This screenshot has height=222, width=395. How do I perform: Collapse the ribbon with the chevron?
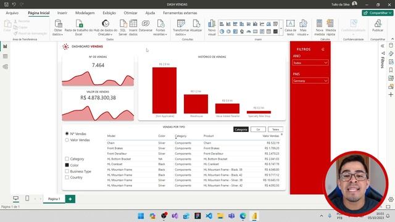(393, 39)
